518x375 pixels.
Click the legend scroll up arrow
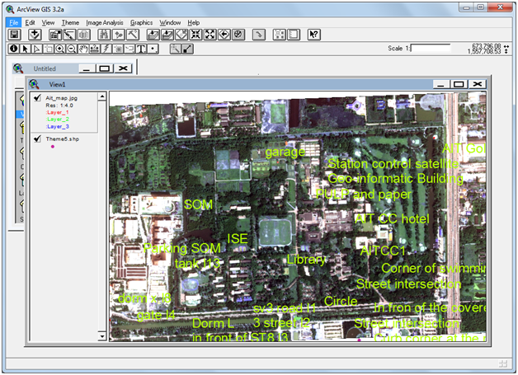tap(103, 96)
